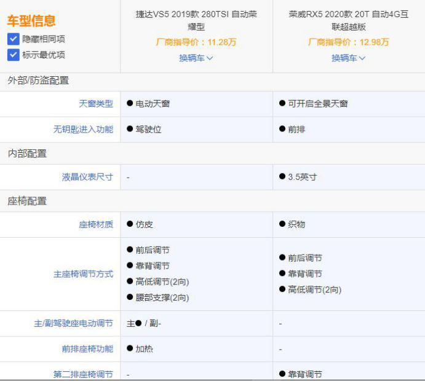Click the 第二排座椅调节 row label

(x=83, y=374)
